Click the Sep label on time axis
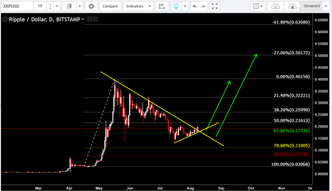332x191 pixels. point(221,188)
